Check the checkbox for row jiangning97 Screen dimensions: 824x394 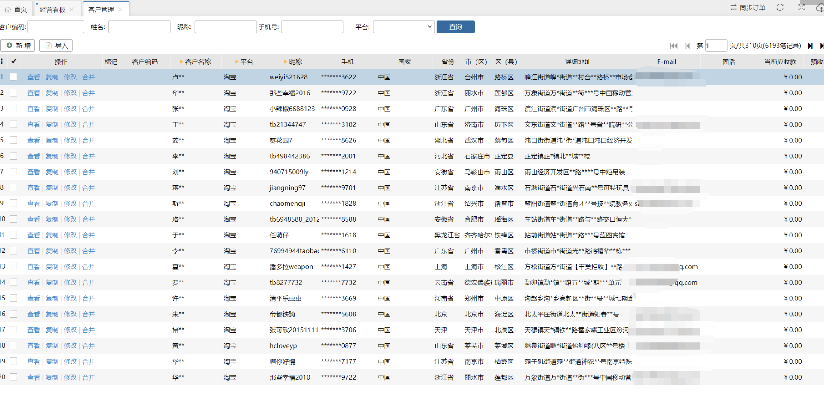pos(13,188)
